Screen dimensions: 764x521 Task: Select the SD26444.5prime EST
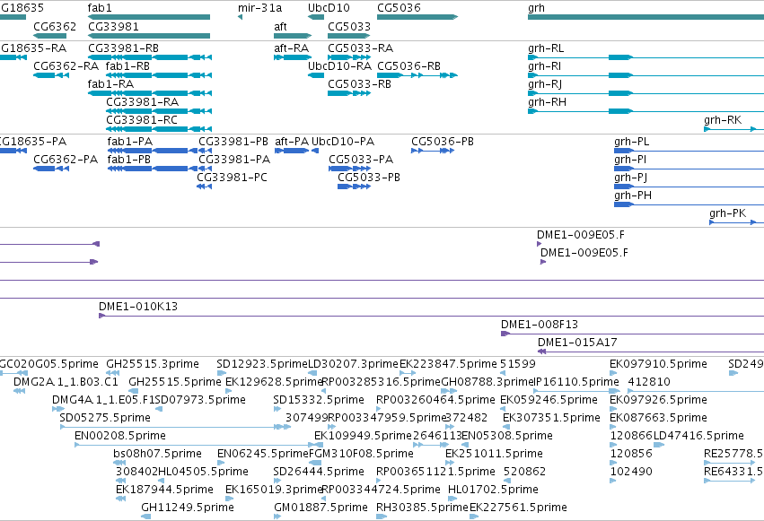277,482
